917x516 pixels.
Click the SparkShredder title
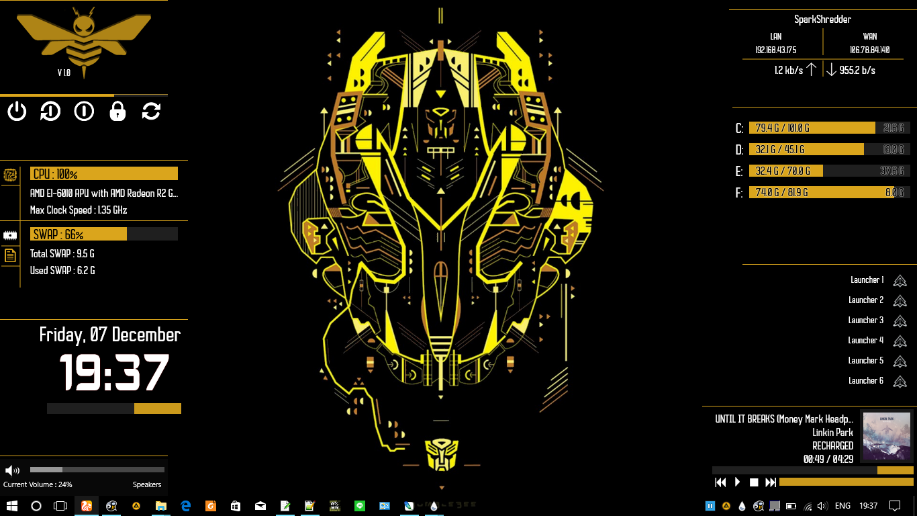tap(822, 19)
